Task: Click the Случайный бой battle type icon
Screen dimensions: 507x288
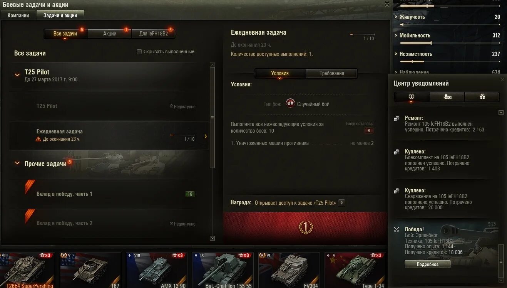Action: [290, 104]
